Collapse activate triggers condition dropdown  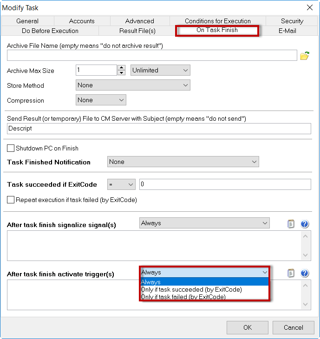pos(204,273)
